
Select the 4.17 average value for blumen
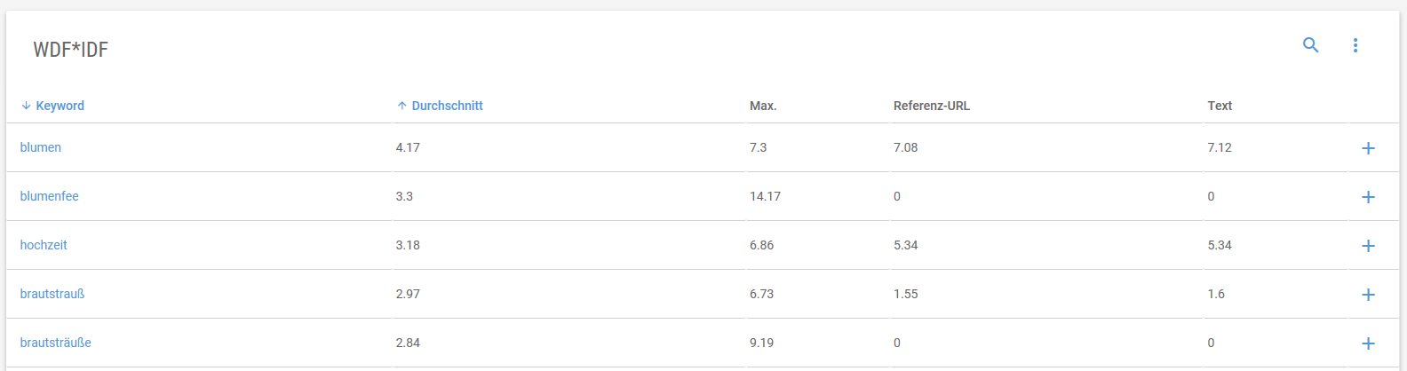coord(408,147)
